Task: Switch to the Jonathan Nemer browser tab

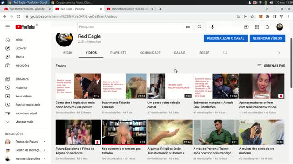Action: tap(130, 9)
